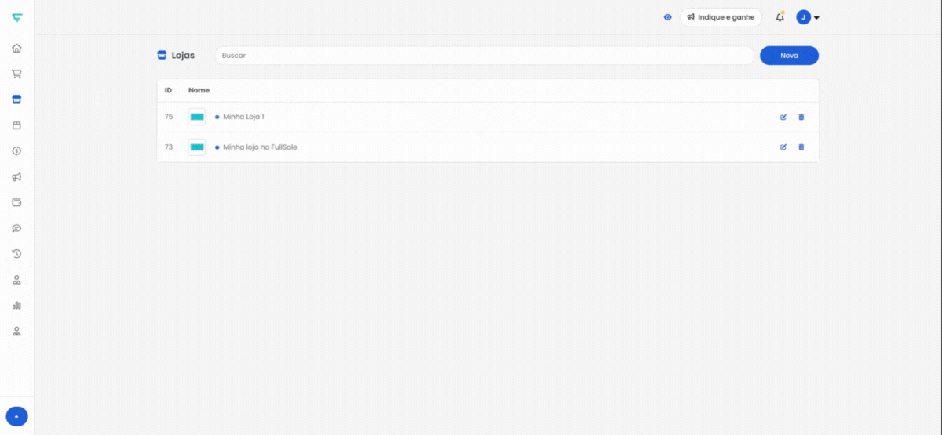Open the megaphone campaigns sidebar icon

(16, 176)
